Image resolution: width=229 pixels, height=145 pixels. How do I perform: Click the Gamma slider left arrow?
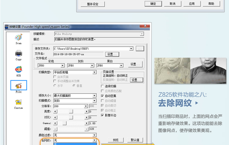[x=55, y=123]
